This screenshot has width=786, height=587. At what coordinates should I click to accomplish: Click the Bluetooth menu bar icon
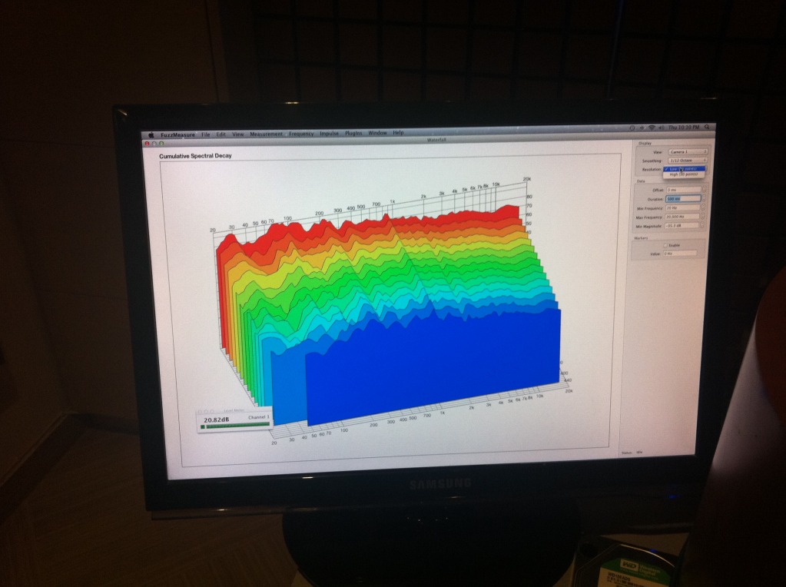point(642,127)
